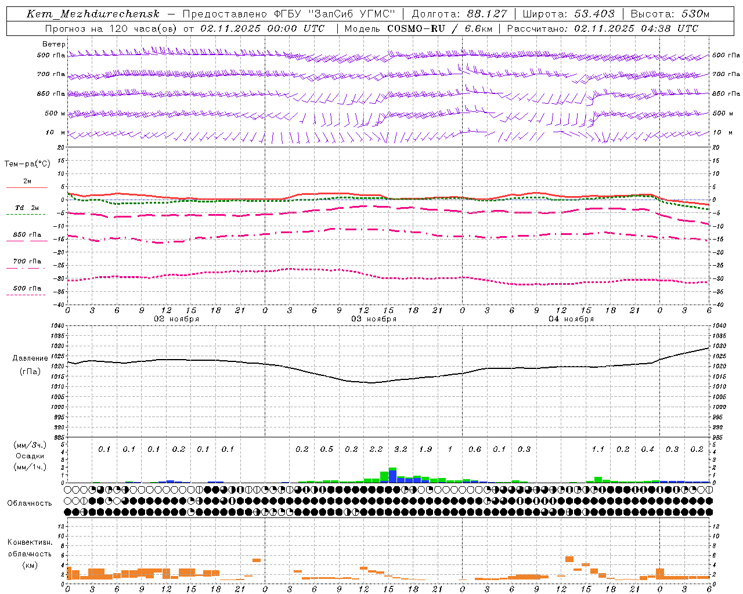Click the 3-hour precipitation value 1.9
The width and height of the screenshot is (743, 594).
pos(425,450)
